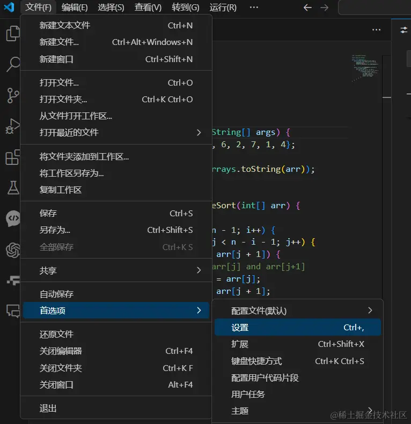
Task: Click the editor minimap preview
Action: [x=365, y=68]
